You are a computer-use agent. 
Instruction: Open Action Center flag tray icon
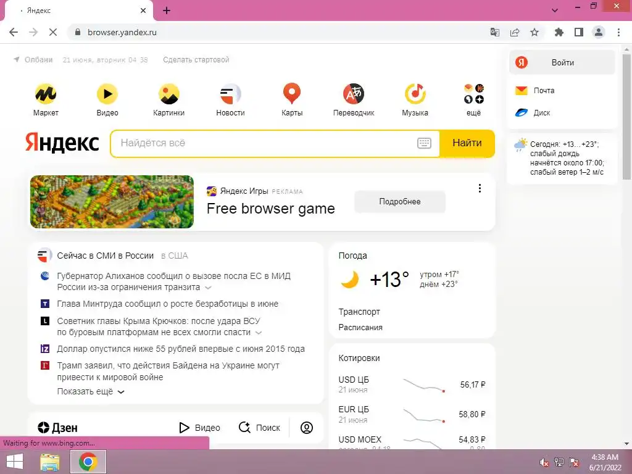574,462
